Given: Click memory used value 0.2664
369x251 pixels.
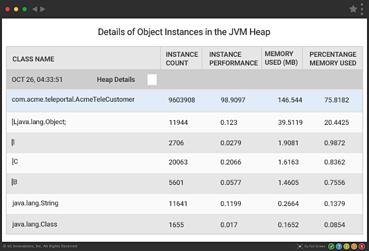Looking at the screenshot, I should coord(288,203).
